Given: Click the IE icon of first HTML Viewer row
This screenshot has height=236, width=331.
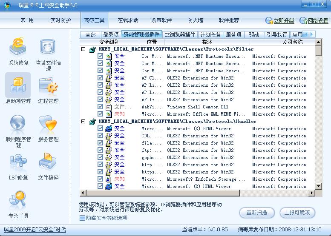Looking at the screenshot, I should pos(109,128).
